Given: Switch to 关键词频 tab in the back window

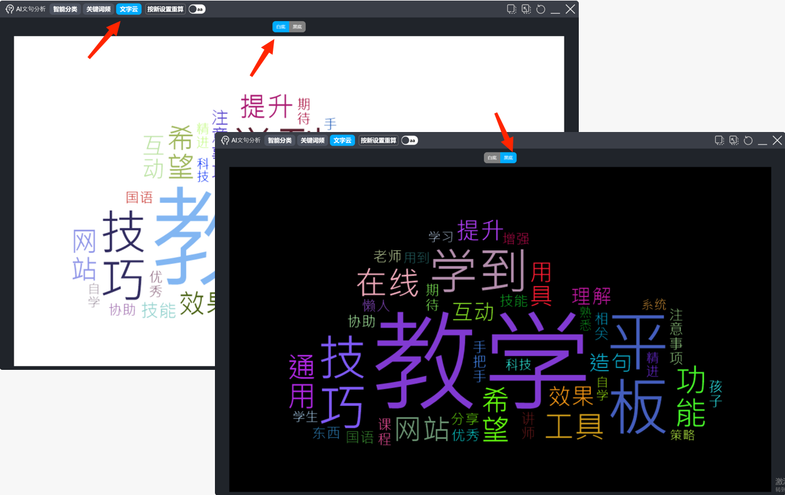Looking at the screenshot, I should (98, 9).
